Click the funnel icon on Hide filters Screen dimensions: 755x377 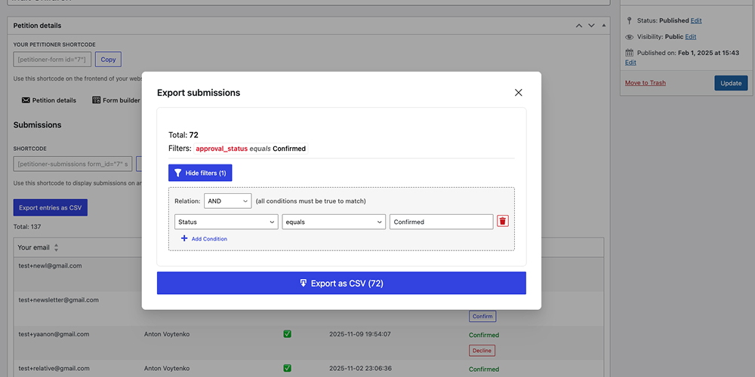[x=177, y=173]
